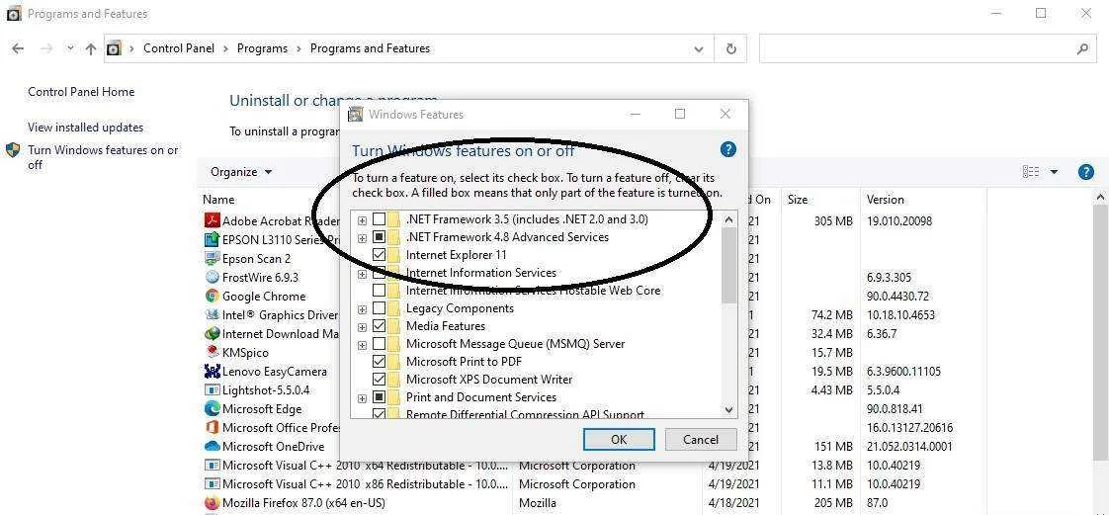Screen dimensions: 1109x515
Task: Click Cancel in Windows Features dialog
Action: click(x=701, y=439)
